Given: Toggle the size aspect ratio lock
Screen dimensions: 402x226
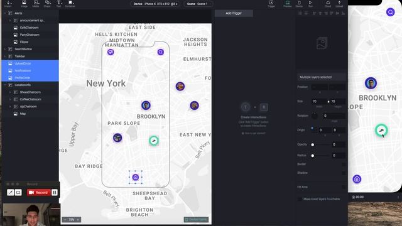Looking at the screenshot, I should click(x=329, y=102).
